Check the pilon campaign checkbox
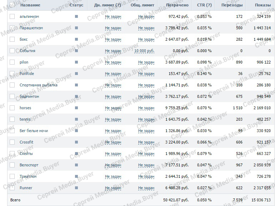 tap(12, 62)
